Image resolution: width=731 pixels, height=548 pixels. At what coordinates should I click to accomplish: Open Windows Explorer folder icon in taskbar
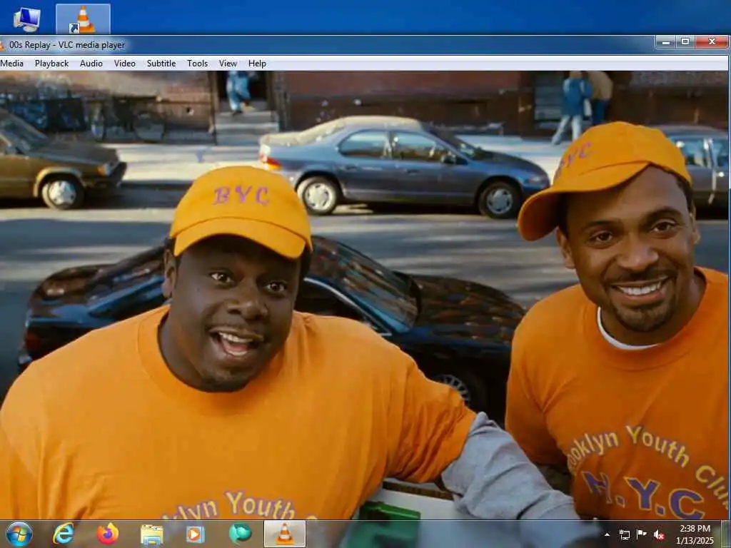pyautogui.click(x=151, y=534)
